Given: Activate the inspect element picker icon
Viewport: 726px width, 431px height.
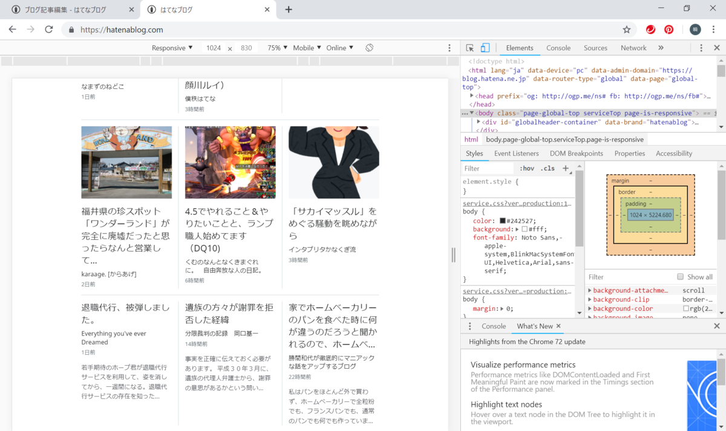Looking at the screenshot, I should coord(470,48).
